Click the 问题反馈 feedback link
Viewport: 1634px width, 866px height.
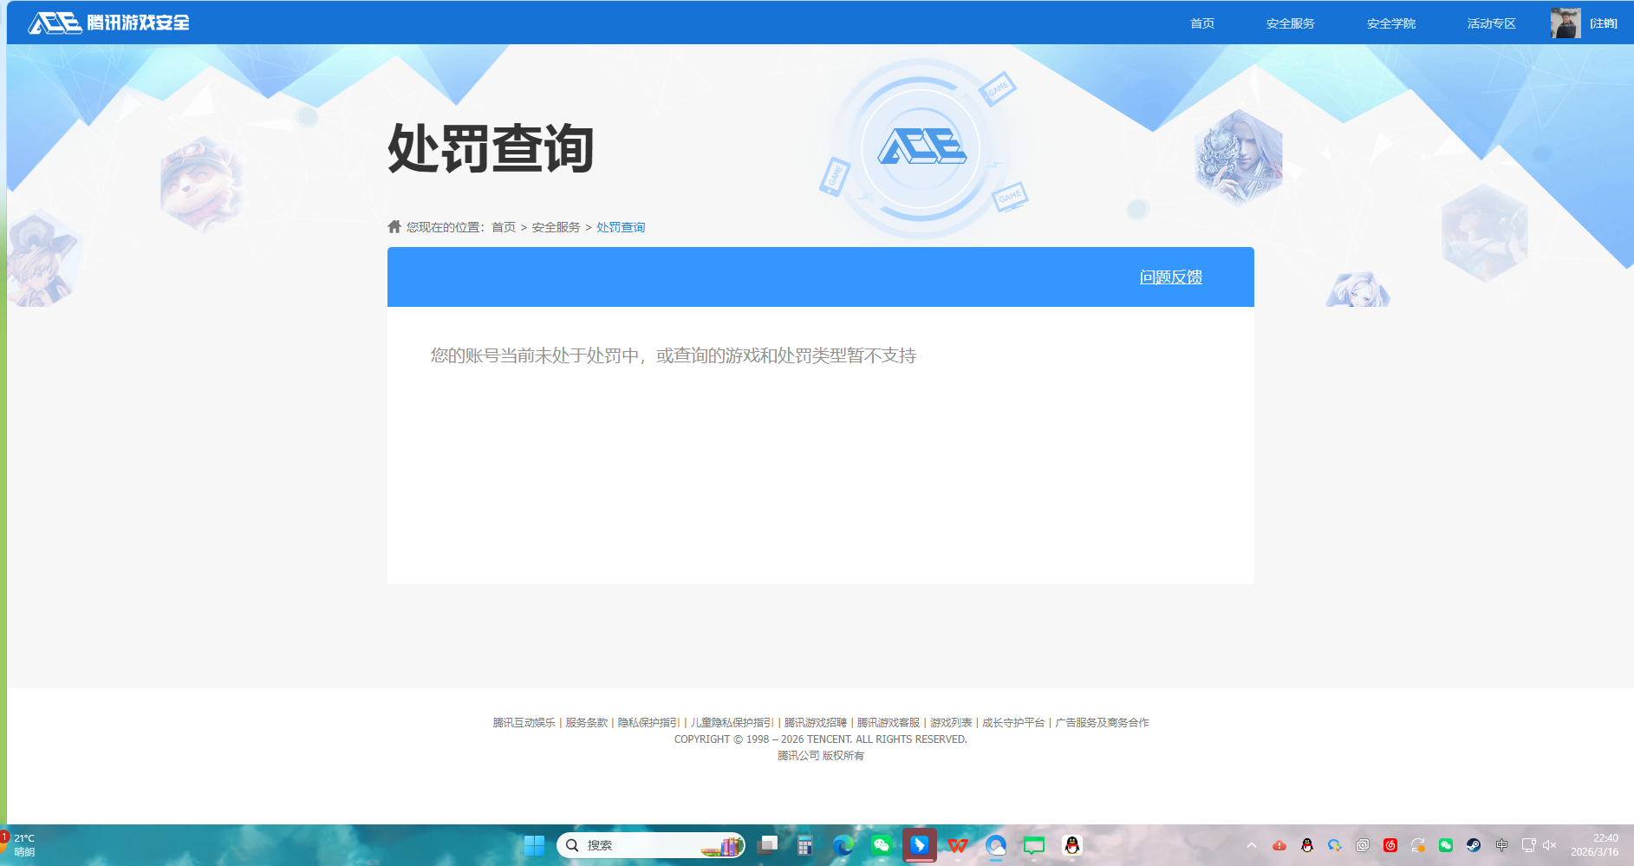click(1170, 277)
